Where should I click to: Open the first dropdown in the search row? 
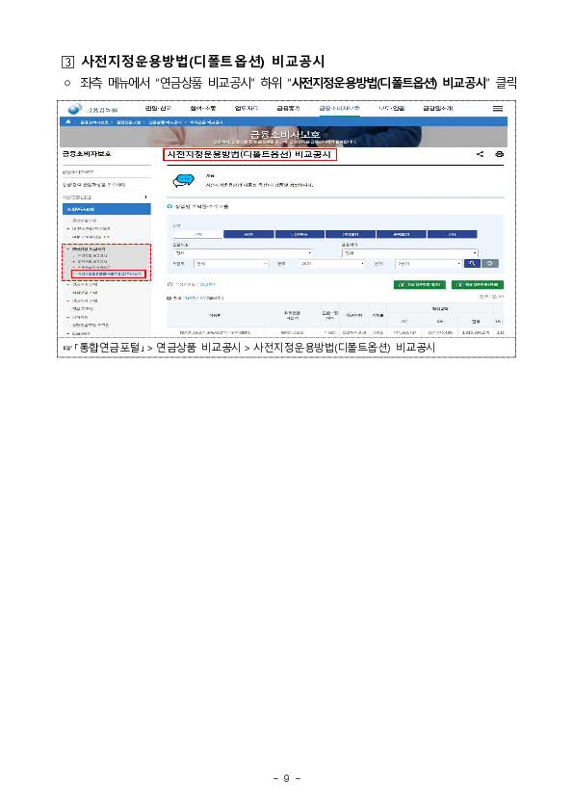[231, 264]
